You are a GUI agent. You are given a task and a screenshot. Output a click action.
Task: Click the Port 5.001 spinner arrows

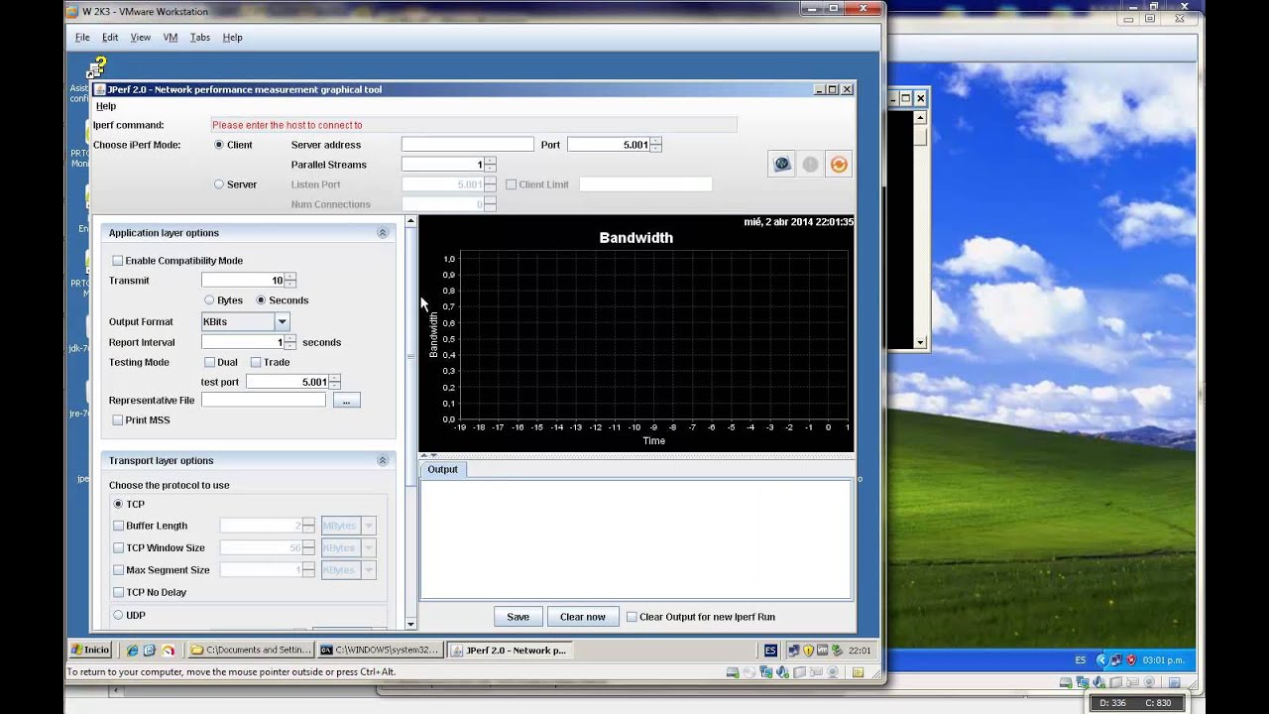tap(655, 145)
